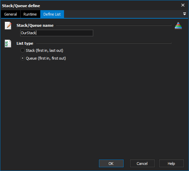Click the Stack/Queue name text field

click(x=57, y=33)
